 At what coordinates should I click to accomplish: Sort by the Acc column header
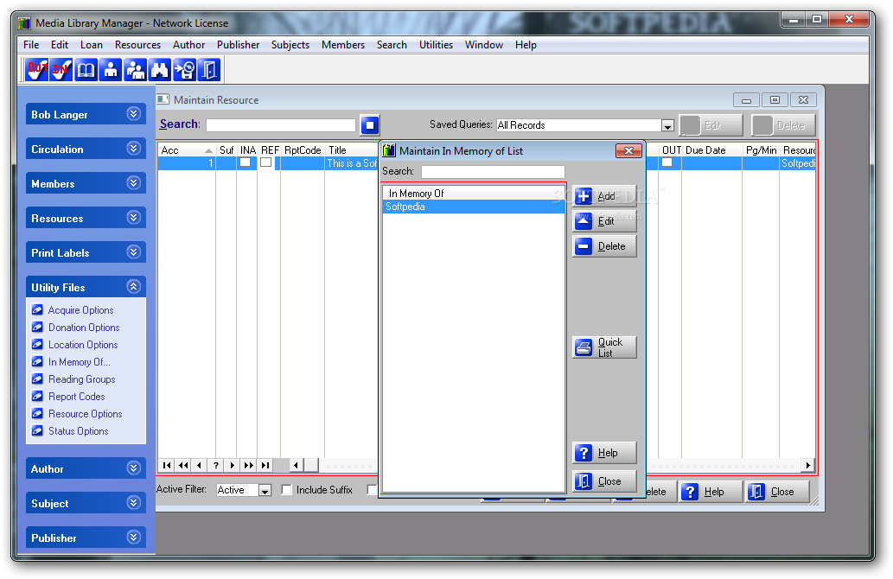(187, 150)
